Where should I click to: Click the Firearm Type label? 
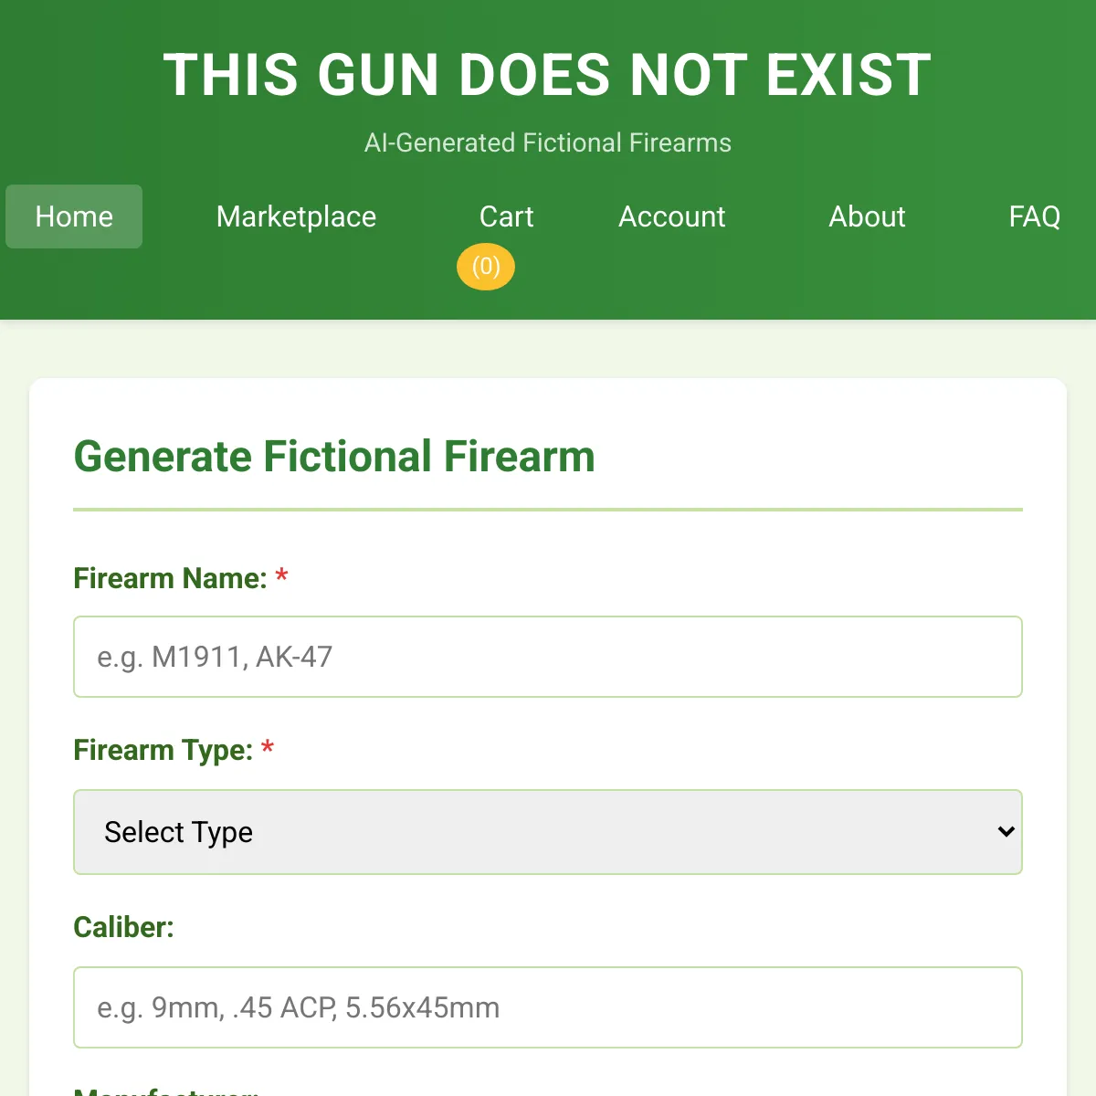coord(163,750)
